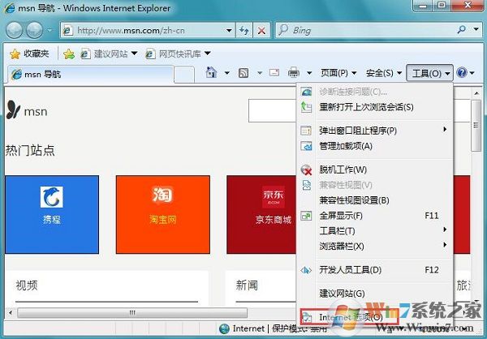Click the Home page icon
Screen dimensions: 487x339
(211, 73)
